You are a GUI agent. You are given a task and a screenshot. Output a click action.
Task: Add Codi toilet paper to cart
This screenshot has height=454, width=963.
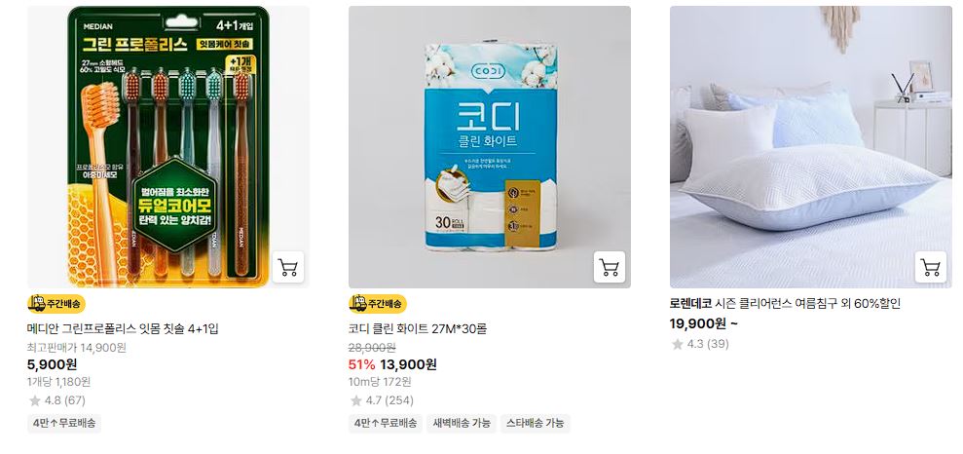pyautogui.click(x=610, y=267)
